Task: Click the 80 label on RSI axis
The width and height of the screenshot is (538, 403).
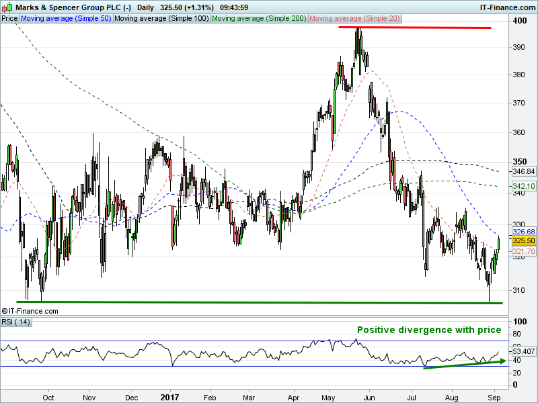Action: tap(516, 334)
